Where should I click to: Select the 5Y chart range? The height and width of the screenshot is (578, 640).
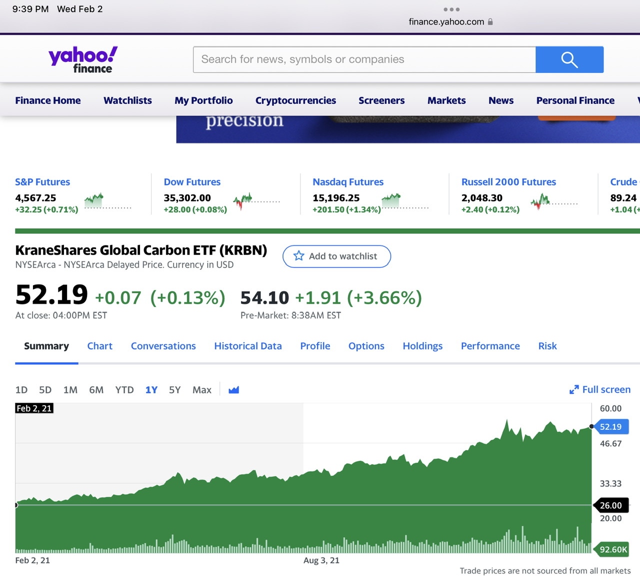[174, 390]
